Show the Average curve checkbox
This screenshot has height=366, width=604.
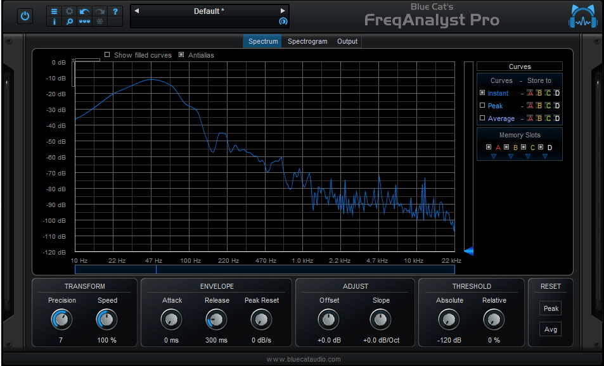(482, 118)
